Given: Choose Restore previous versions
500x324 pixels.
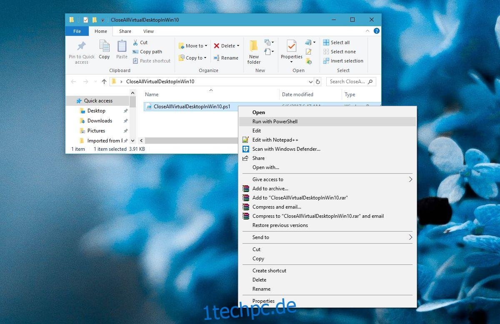Looking at the screenshot, I should [x=327, y=225].
